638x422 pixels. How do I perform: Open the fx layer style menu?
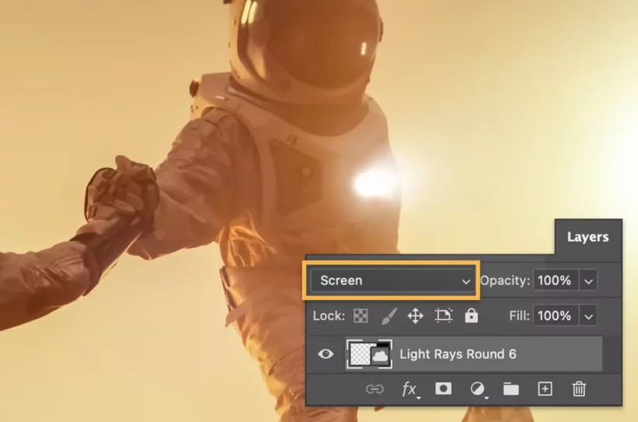click(x=410, y=389)
